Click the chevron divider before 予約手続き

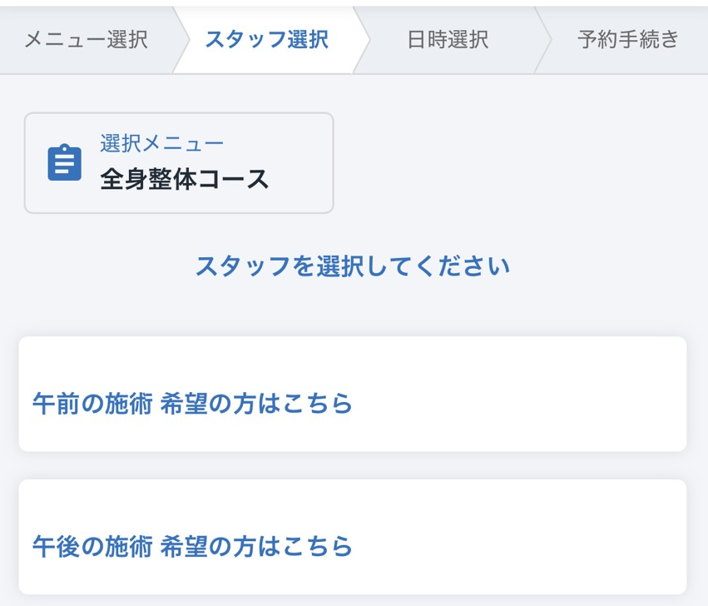coord(544,39)
